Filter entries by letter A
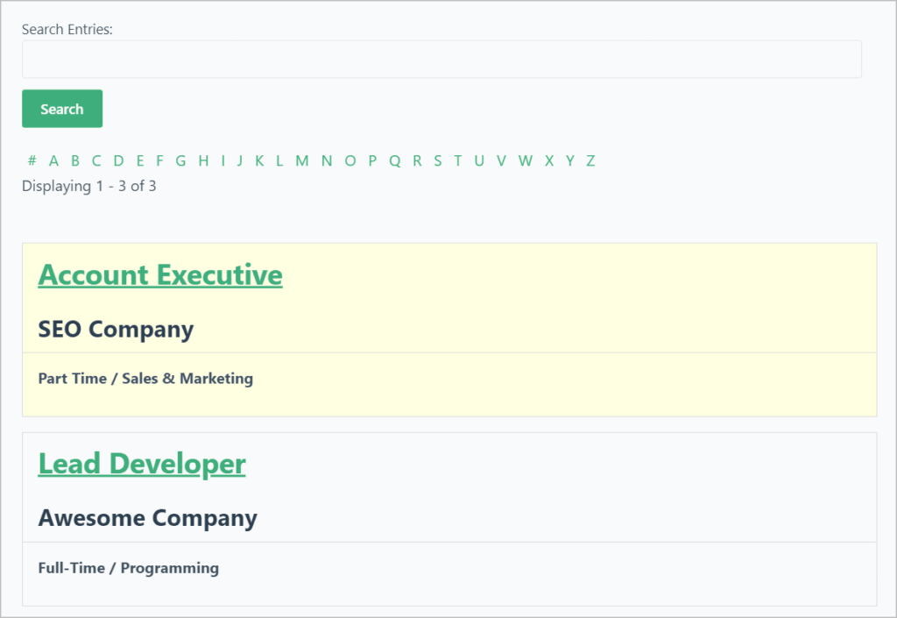This screenshot has width=897, height=618. click(x=53, y=160)
